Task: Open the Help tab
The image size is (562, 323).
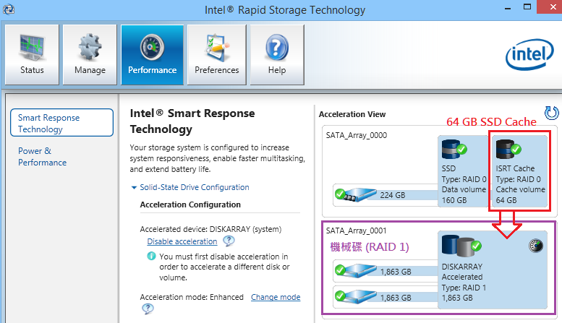Action: 277,55
